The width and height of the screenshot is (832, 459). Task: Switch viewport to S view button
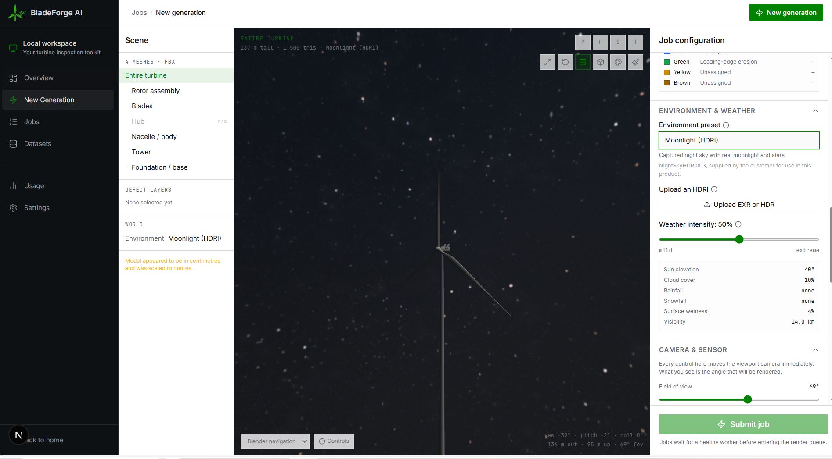coord(618,42)
